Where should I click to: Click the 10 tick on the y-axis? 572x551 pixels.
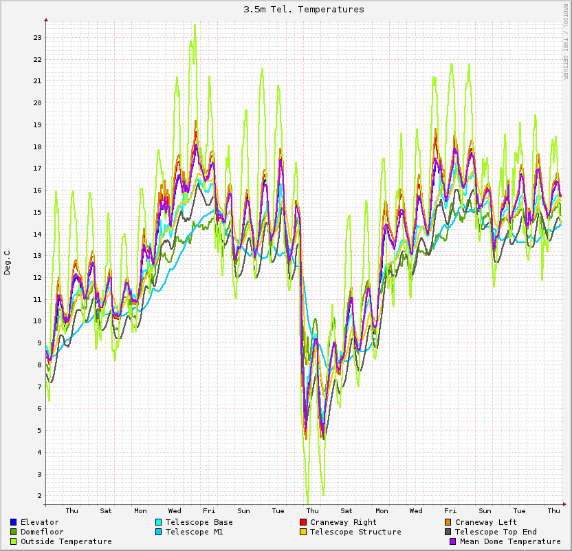(37, 321)
